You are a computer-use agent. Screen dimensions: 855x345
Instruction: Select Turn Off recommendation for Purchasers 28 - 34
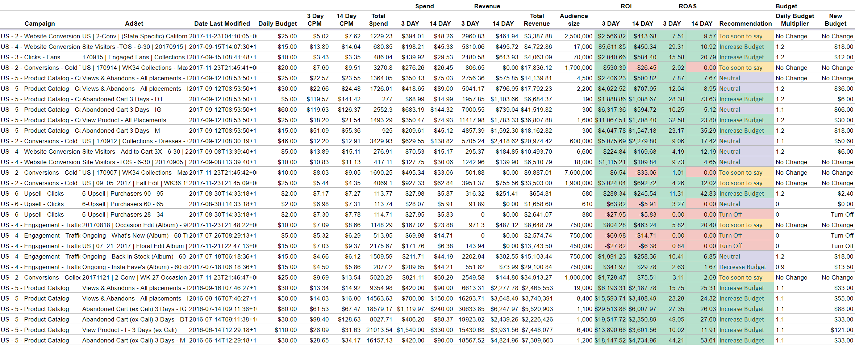[746, 214]
